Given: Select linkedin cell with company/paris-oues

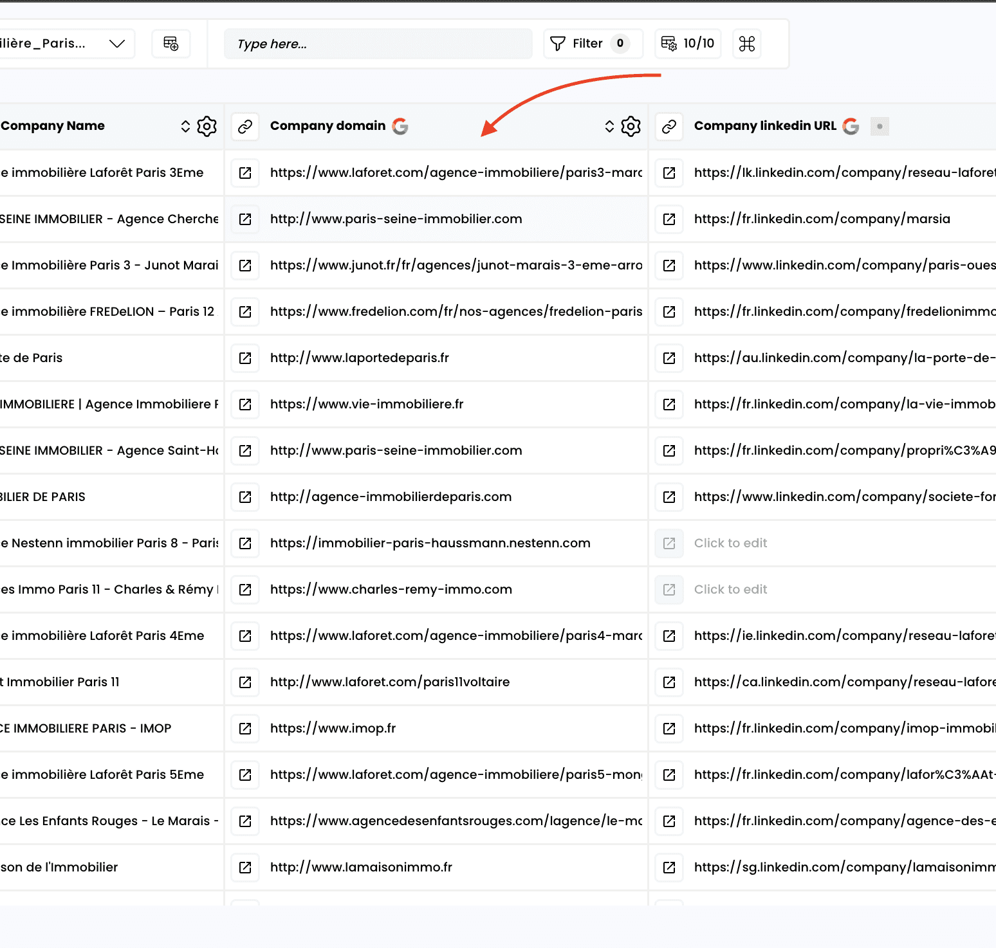Looking at the screenshot, I should click(x=845, y=265).
